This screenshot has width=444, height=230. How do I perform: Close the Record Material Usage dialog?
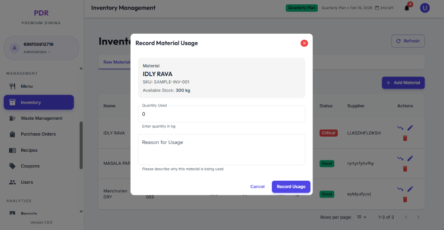point(304,43)
